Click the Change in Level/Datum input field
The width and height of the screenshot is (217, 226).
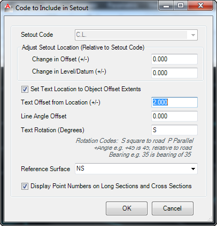(x=174, y=73)
